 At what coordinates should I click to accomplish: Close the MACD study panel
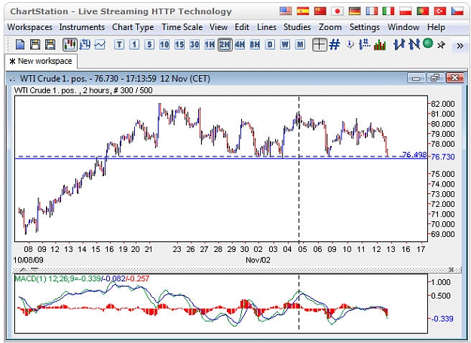(x=451, y=270)
